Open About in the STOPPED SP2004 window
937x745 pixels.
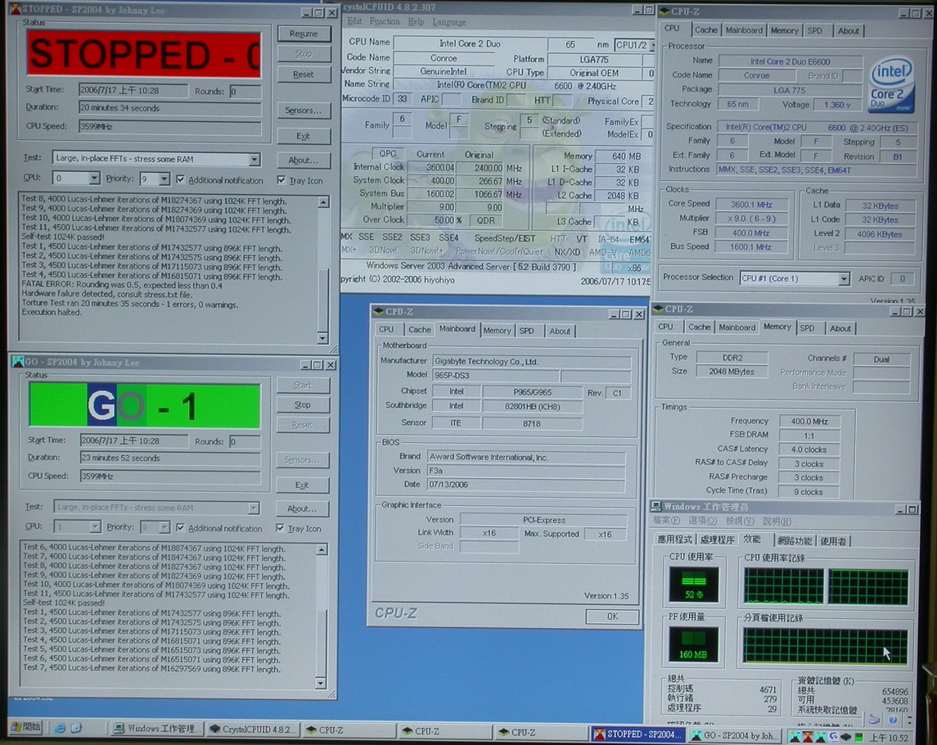[304, 160]
